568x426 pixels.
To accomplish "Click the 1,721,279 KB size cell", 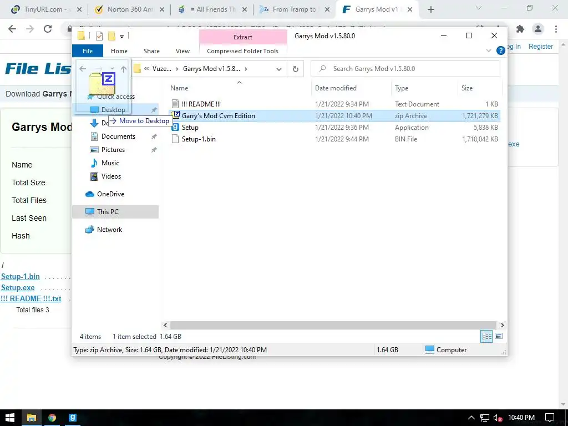I will point(480,116).
